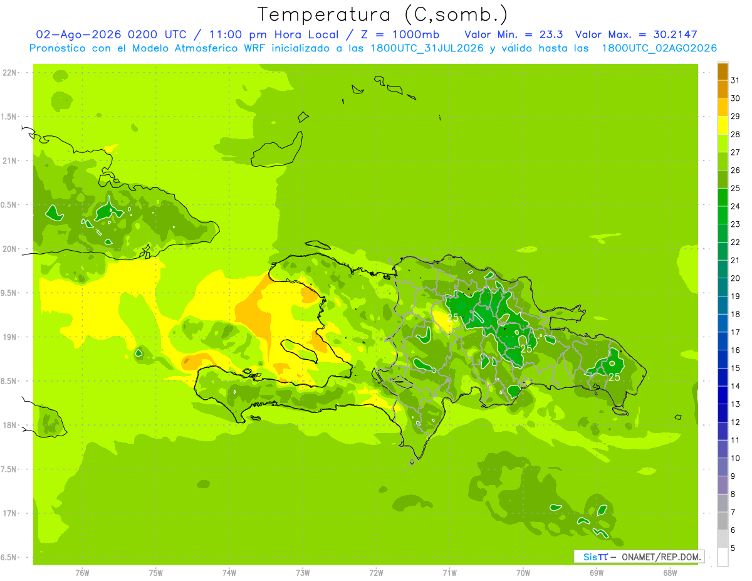Click the "21N" latitude axis label
The height and width of the screenshot is (581, 752).
[x=11, y=161]
